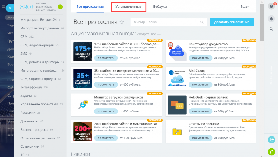Switch to Вебхуки tab
Viewport: 278px width, 157px height.
[160, 6]
